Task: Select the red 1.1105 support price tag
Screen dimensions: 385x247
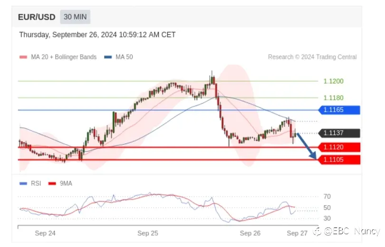Action: tap(339, 160)
